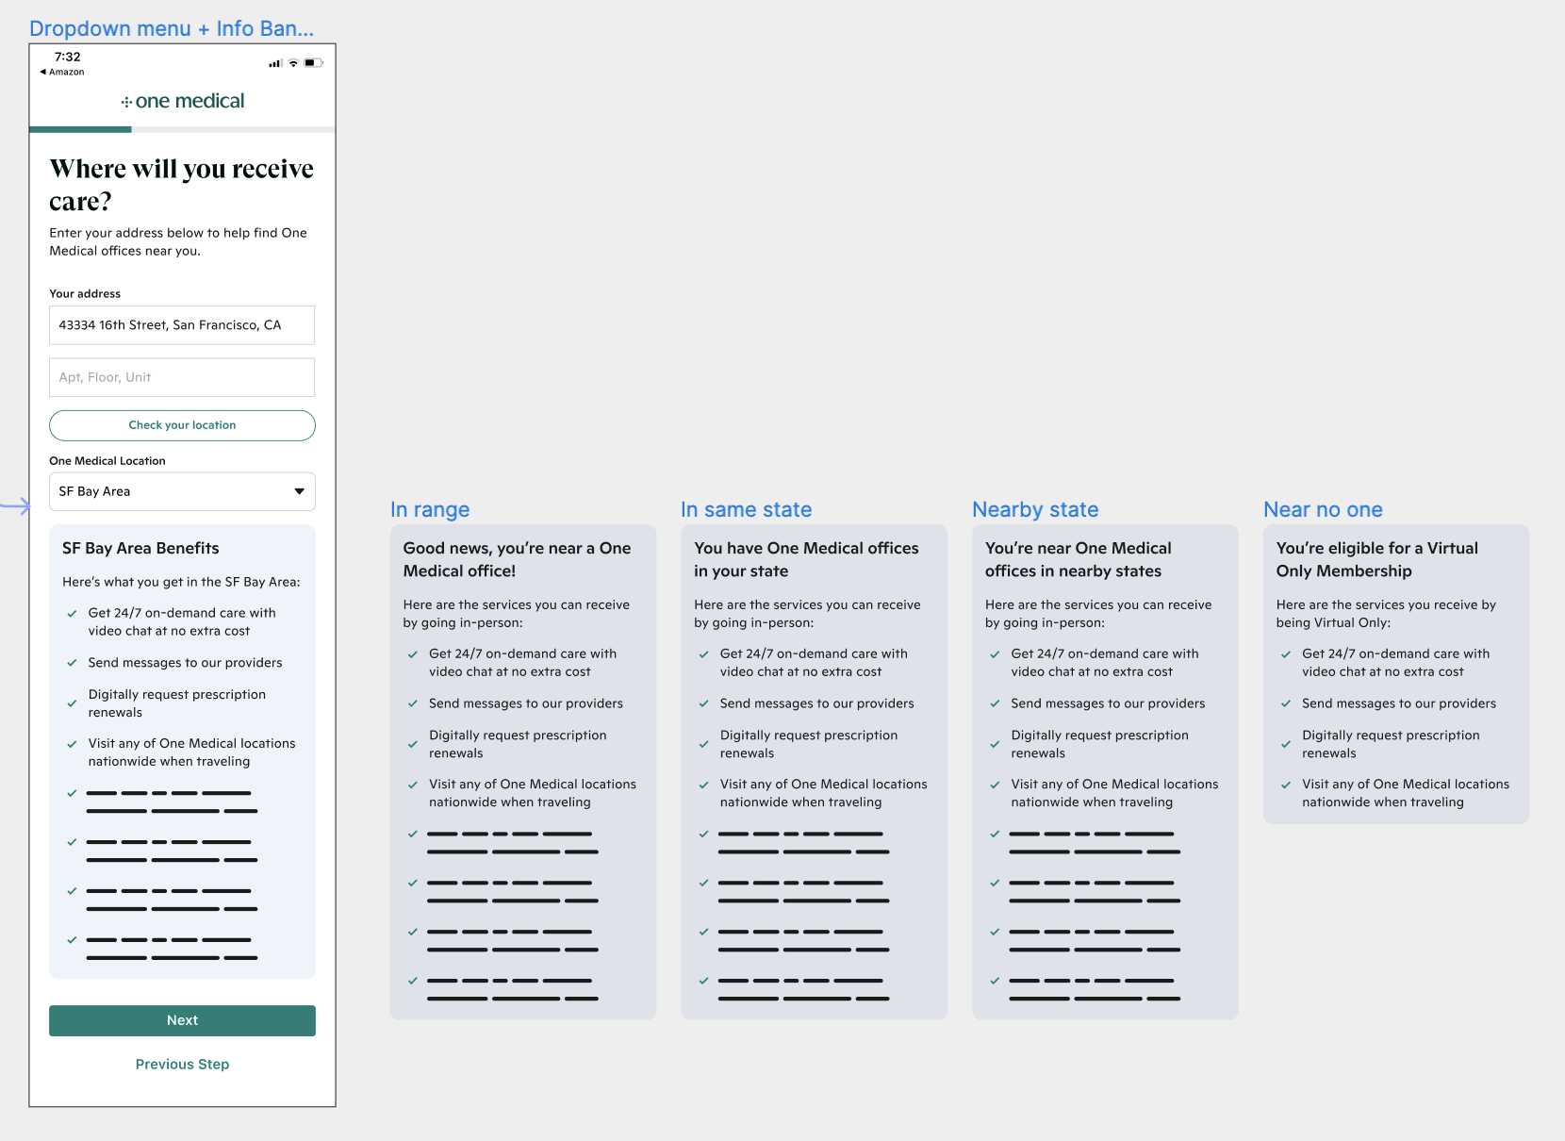1565x1141 pixels.
Task: Click checkmark beside Send messages in SF Bay Area Benefits
Action: (72, 663)
